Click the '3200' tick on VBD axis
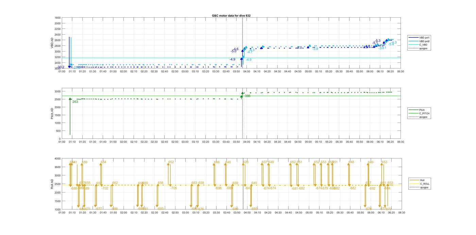The height and width of the screenshot is (235, 476). (58, 57)
